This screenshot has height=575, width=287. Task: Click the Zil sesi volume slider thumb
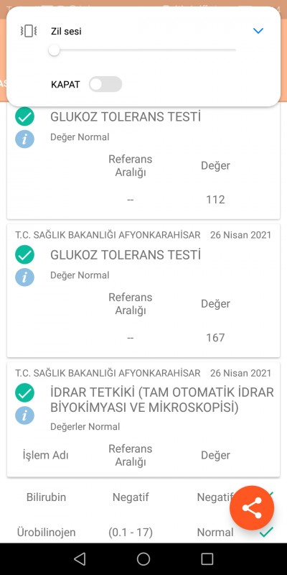[55, 50]
